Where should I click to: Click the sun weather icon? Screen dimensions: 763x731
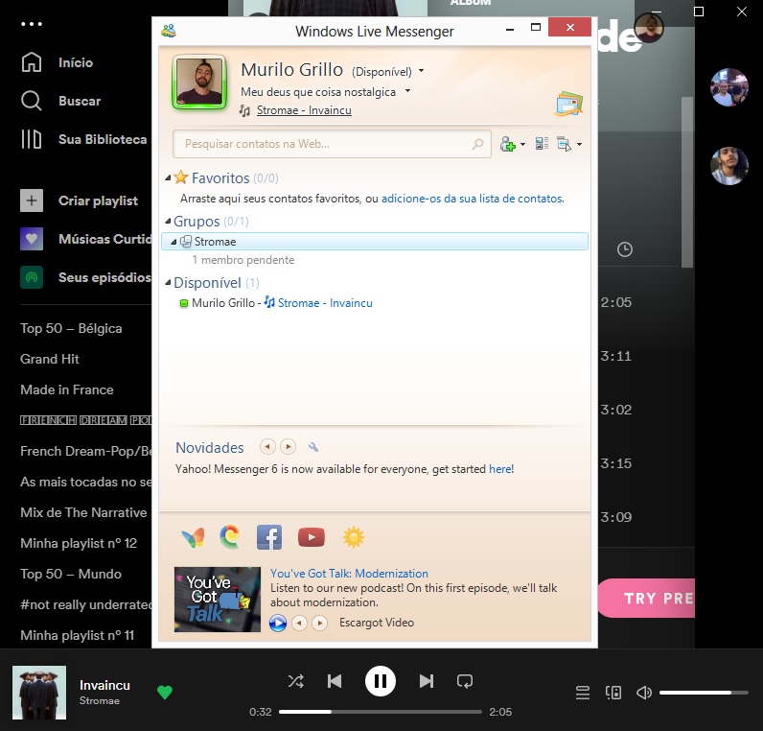[x=354, y=537]
